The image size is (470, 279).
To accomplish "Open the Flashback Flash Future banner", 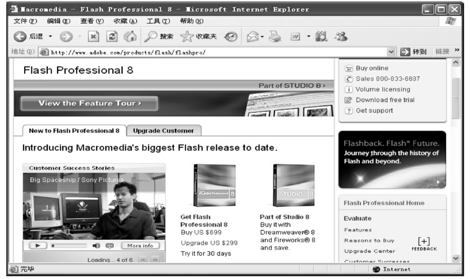I will point(392,160).
